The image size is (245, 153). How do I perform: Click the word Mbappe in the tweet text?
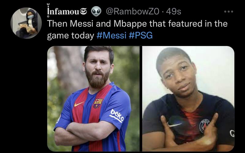coord(130,24)
